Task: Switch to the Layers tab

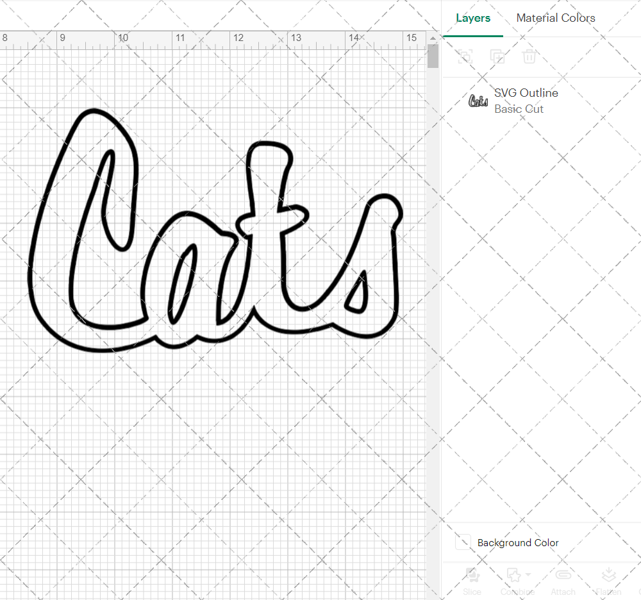Action: 473,18
